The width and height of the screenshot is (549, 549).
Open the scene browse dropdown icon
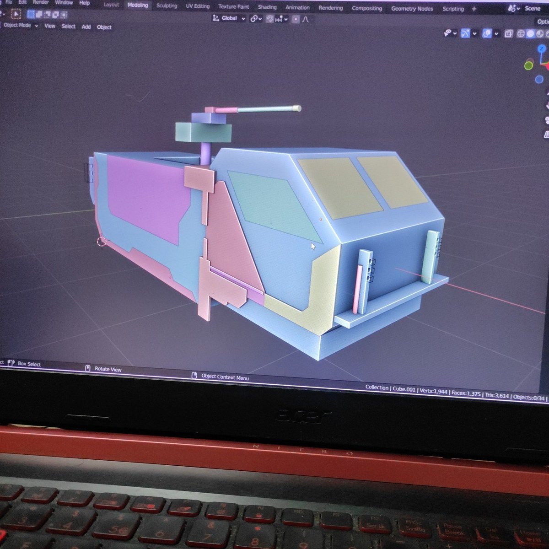[514, 8]
